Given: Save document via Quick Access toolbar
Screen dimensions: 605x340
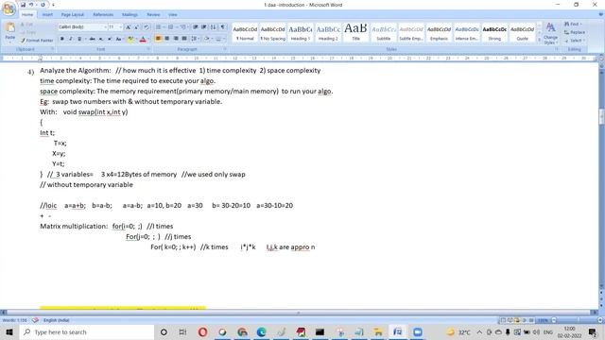Looking at the screenshot, I should pyautogui.click(x=23, y=5).
